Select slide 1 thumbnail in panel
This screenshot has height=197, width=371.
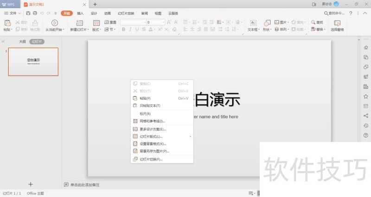click(x=33, y=62)
